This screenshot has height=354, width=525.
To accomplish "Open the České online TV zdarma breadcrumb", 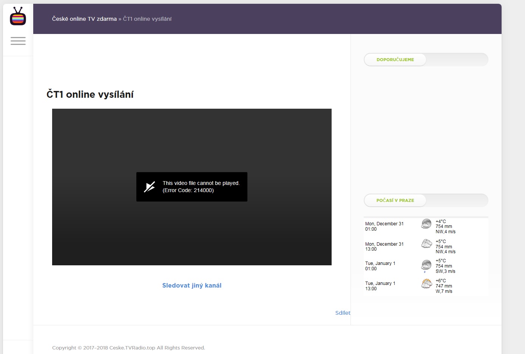I will point(84,19).
